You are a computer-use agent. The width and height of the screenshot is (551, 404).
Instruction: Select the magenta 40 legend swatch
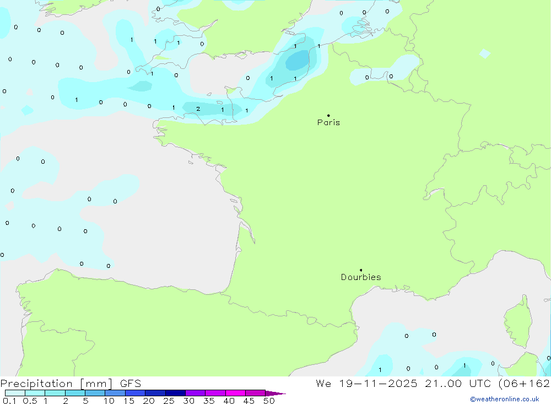(x=235, y=393)
